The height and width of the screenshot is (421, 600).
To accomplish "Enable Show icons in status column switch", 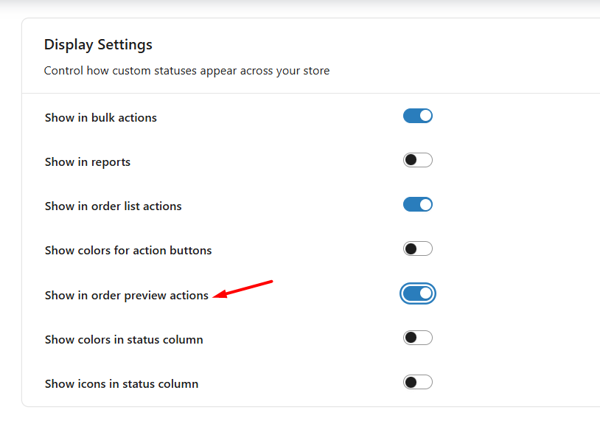I will click(x=417, y=382).
